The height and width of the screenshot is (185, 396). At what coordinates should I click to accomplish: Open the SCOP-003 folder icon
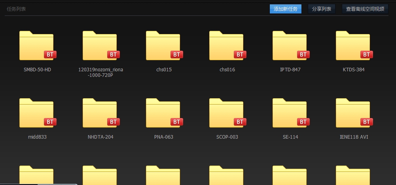coord(227,113)
